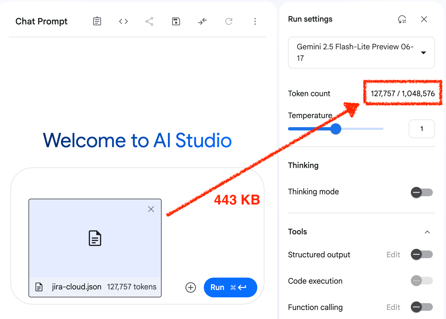Toggle the Thinking mode switch
This screenshot has width=446, height=319.
[x=422, y=192]
